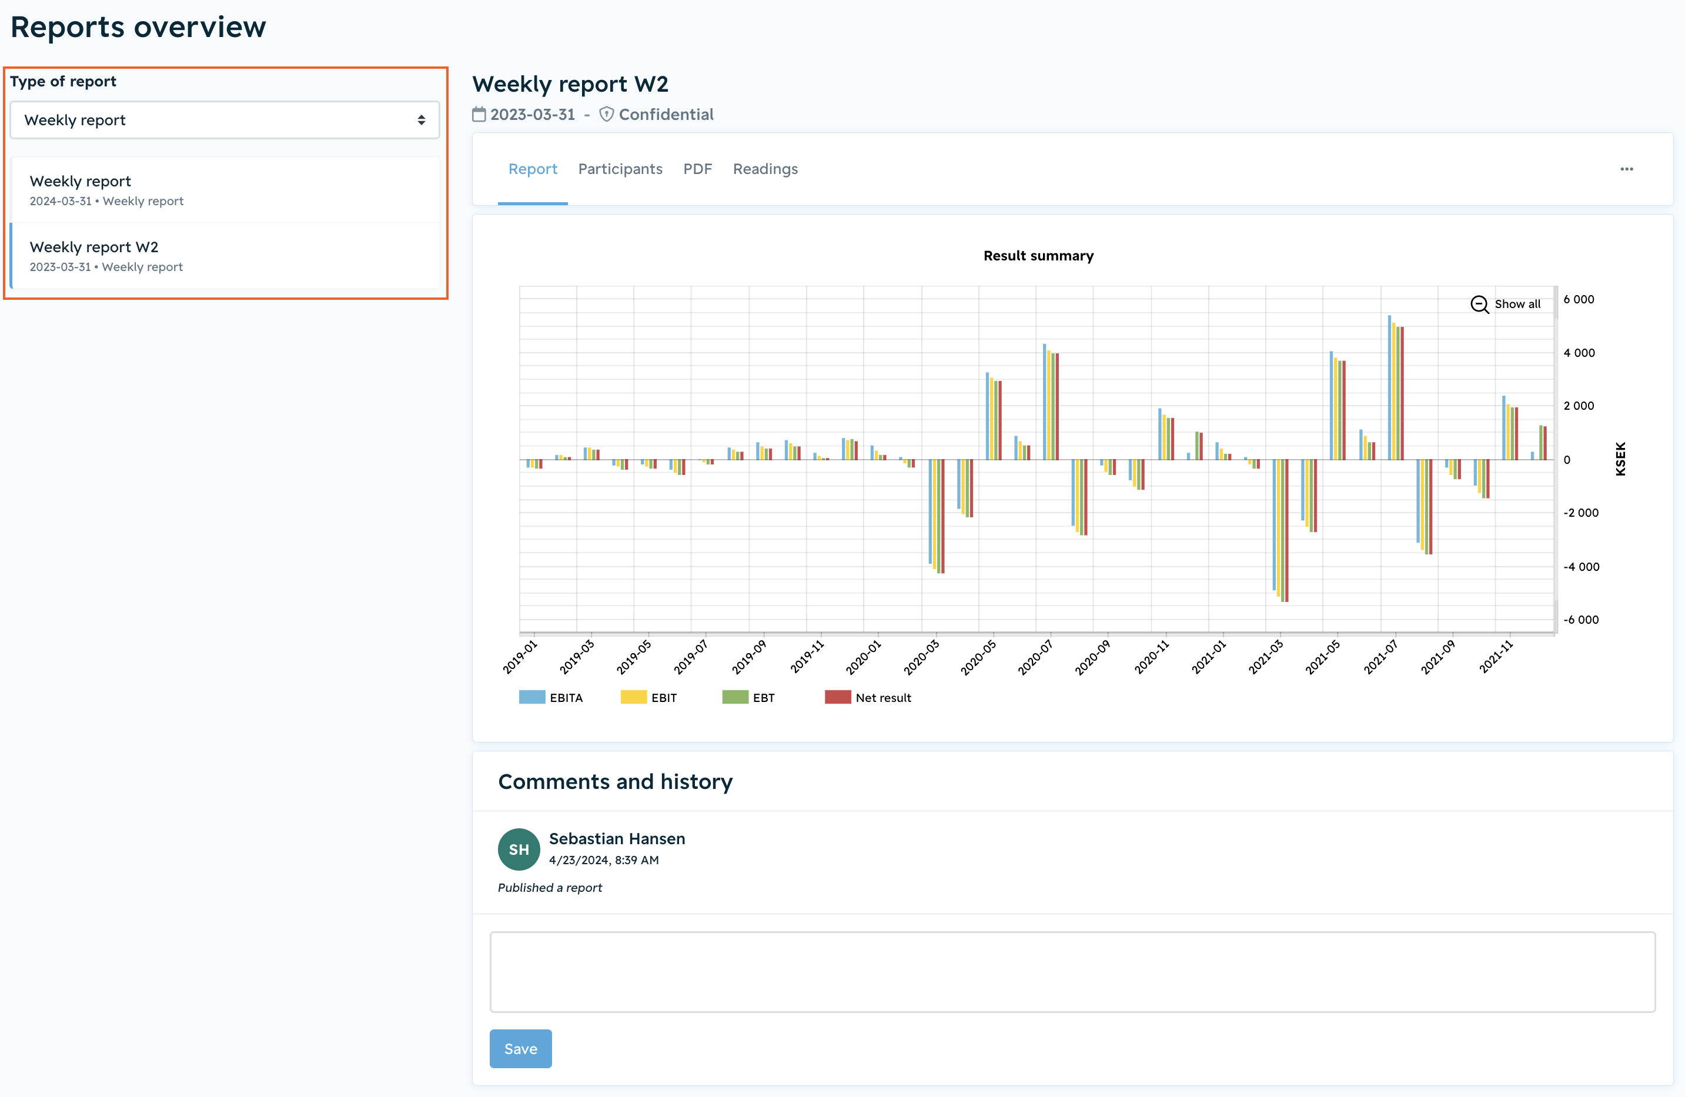The width and height of the screenshot is (1685, 1097).
Task: Click the Confidential shield icon
Action: 606,114
